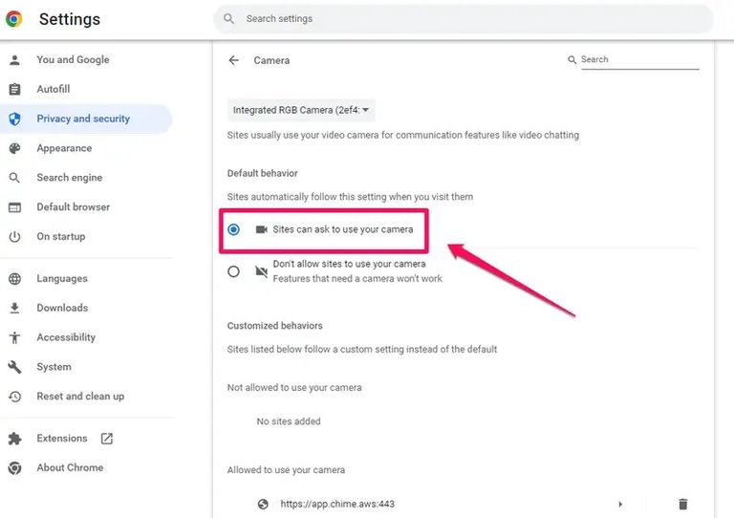Open Extensions from the sidebar
The width and height of the screenshot is (734, 518).
tap(62, 439)
